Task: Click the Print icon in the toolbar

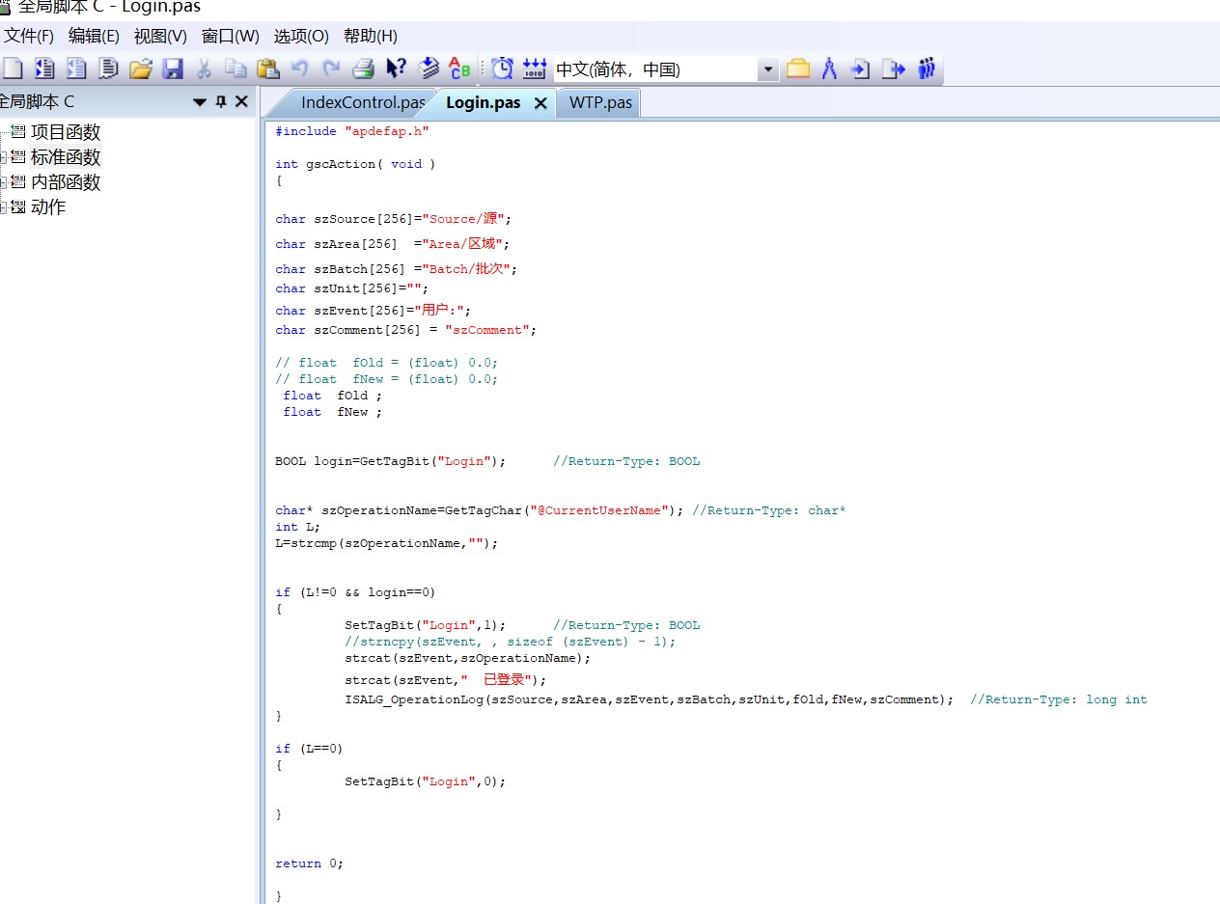Action: point(363,68)
